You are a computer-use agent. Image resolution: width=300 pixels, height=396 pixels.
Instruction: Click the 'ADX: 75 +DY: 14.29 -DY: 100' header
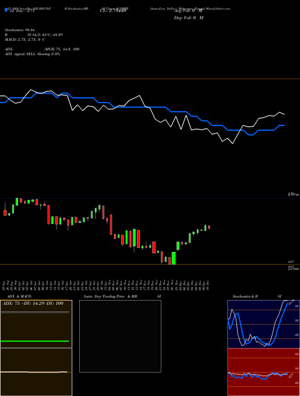(33, 303)
